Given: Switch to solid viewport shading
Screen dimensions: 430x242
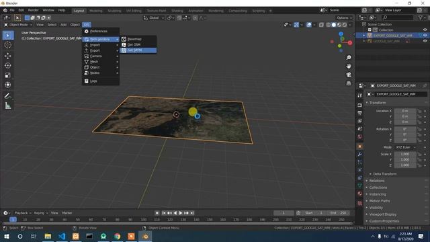Looking at the screenshot, I should click(x=334, y=25).
